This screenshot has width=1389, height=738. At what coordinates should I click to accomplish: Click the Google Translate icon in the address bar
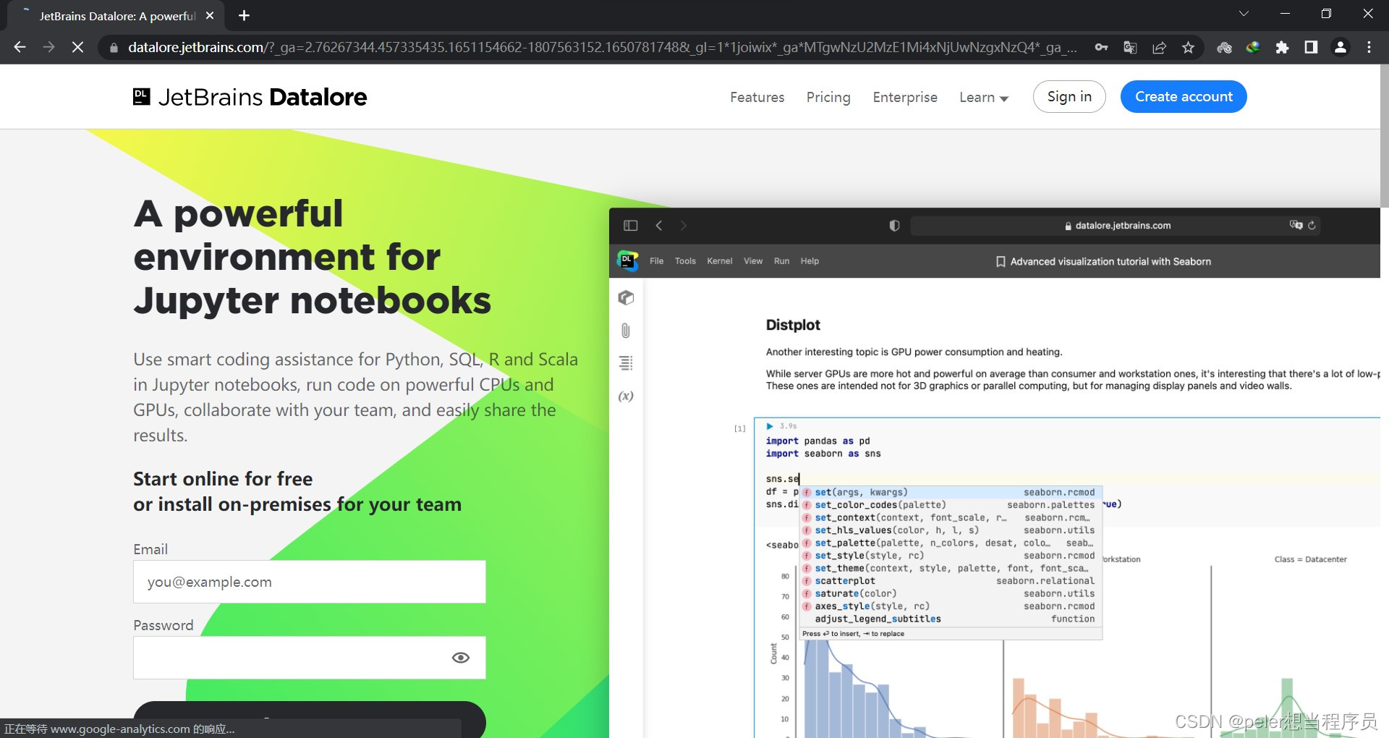[x=1130, y=47]
